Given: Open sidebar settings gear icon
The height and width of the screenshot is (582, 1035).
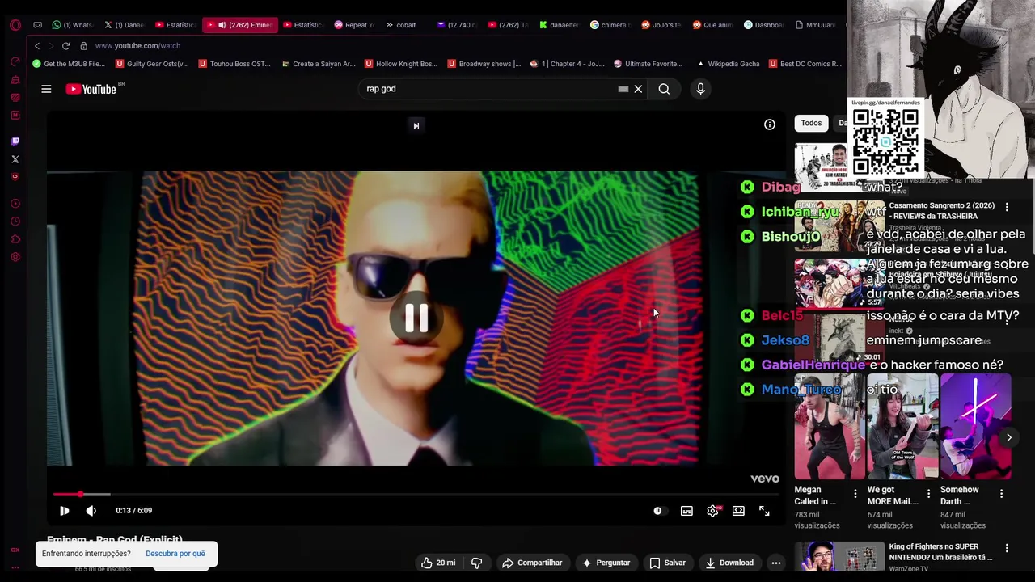Looking at the screenshot, I should click(x=15, y=257).
